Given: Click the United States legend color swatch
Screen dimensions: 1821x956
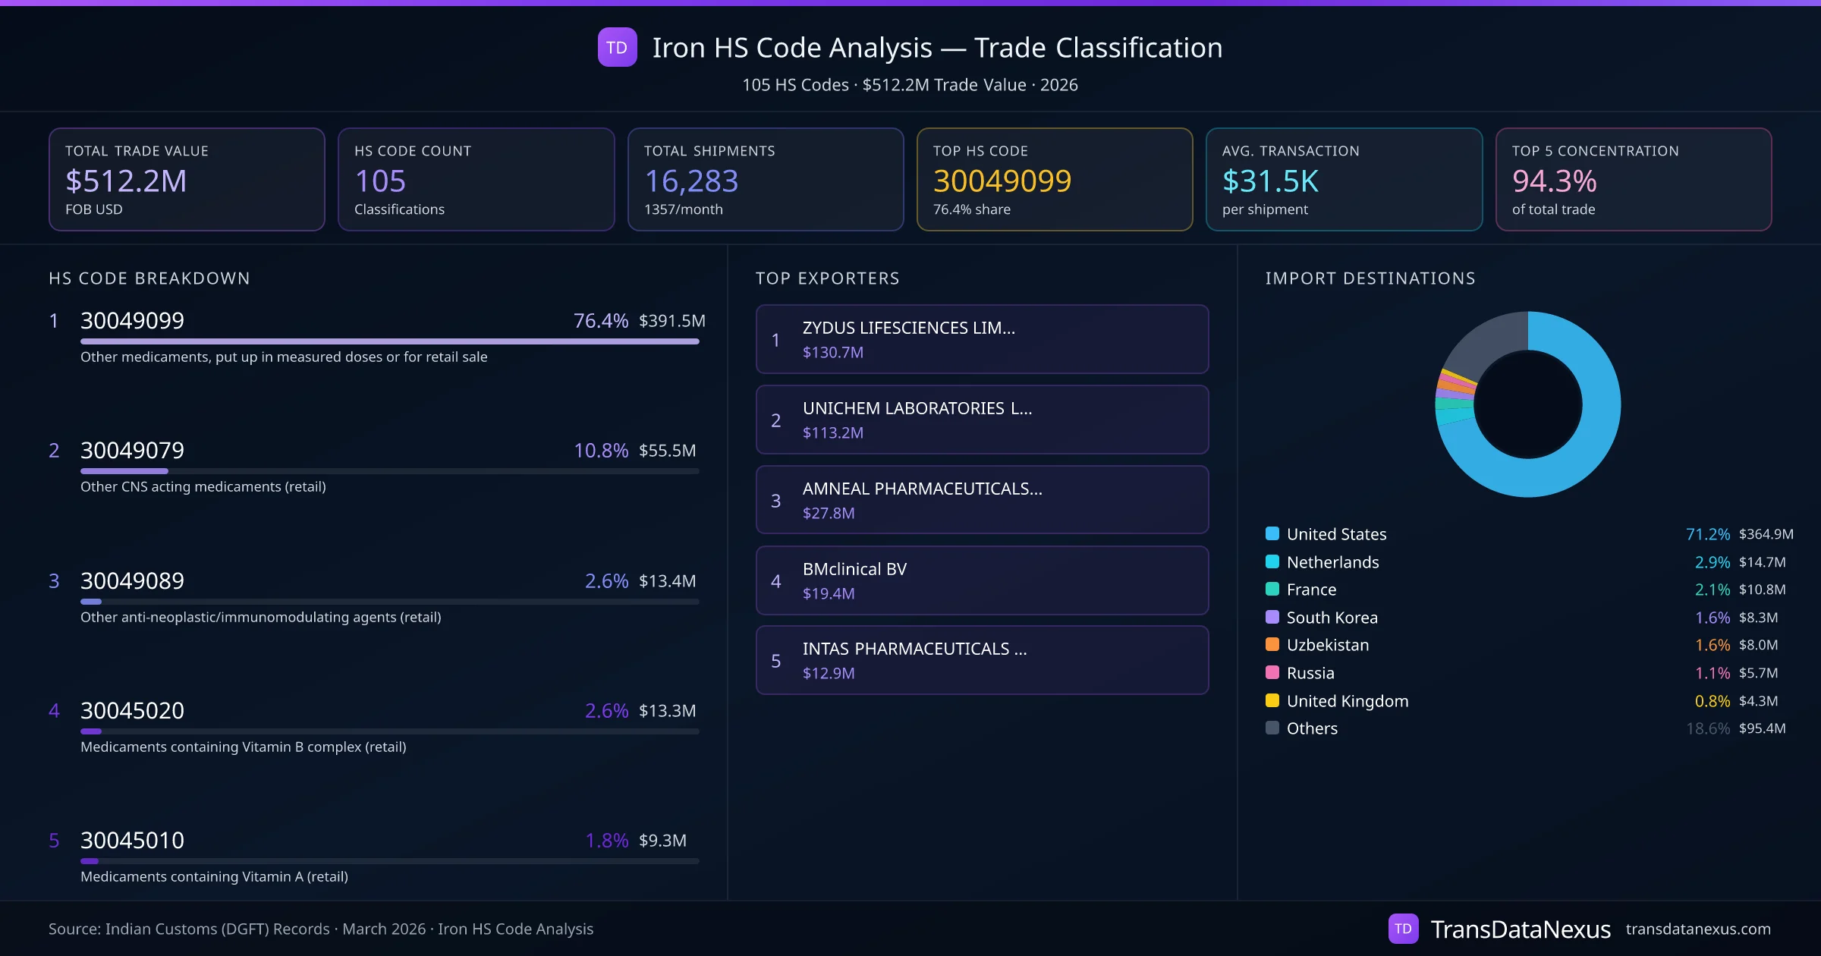Looking at the screenshot, I should [1272, 533].
